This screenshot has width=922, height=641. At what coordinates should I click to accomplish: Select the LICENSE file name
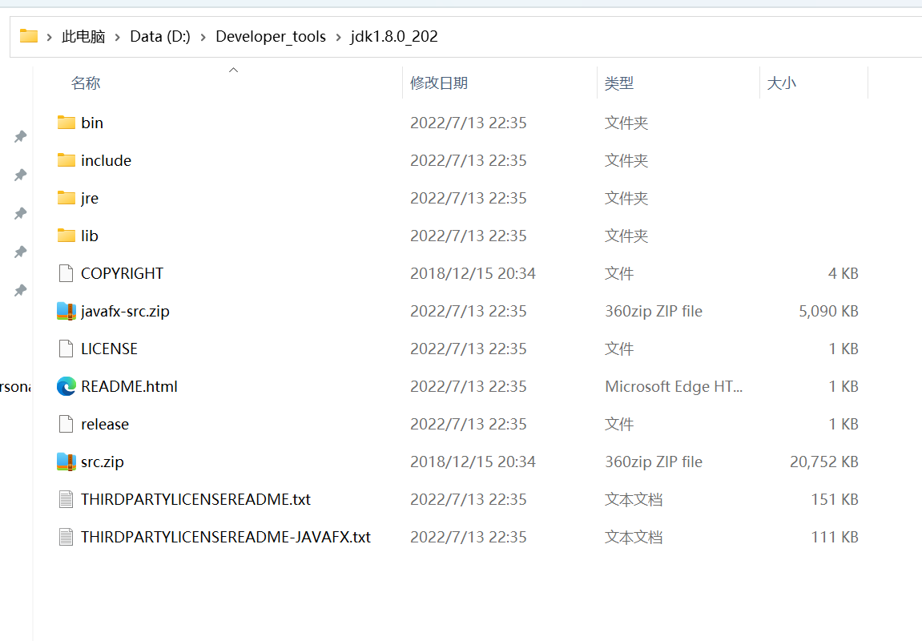point(110,349)
